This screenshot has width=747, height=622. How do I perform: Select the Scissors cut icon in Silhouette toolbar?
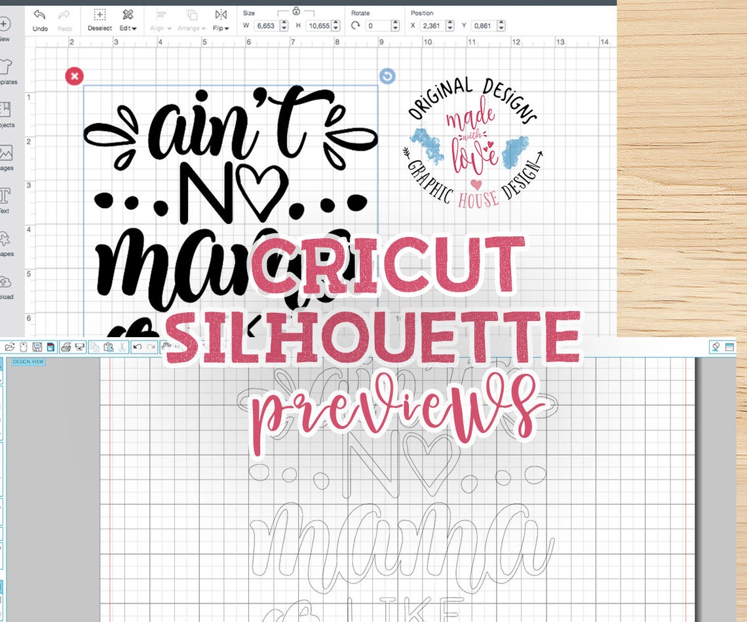[121, 347]
